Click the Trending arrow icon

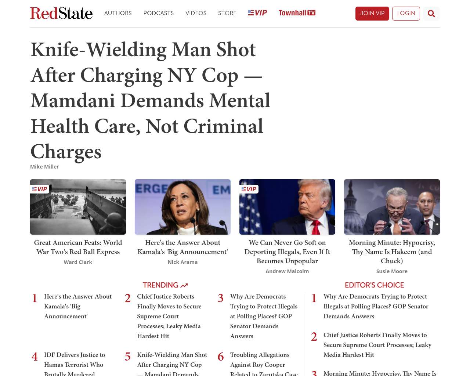(x=184, y=285)
